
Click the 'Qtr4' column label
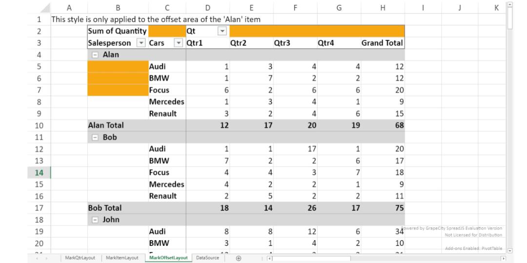coord(339,43)
